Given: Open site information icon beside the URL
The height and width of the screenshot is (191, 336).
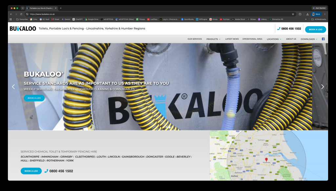Looking at the screenshot, I should (27, 14).
